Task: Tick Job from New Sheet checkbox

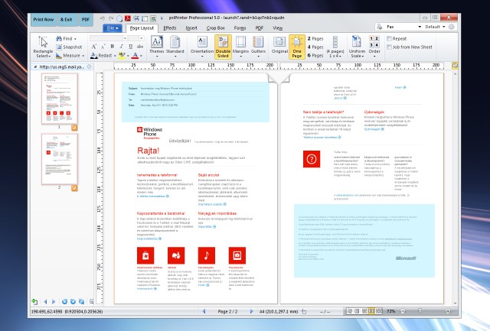Action: click(x=390, y=47)
